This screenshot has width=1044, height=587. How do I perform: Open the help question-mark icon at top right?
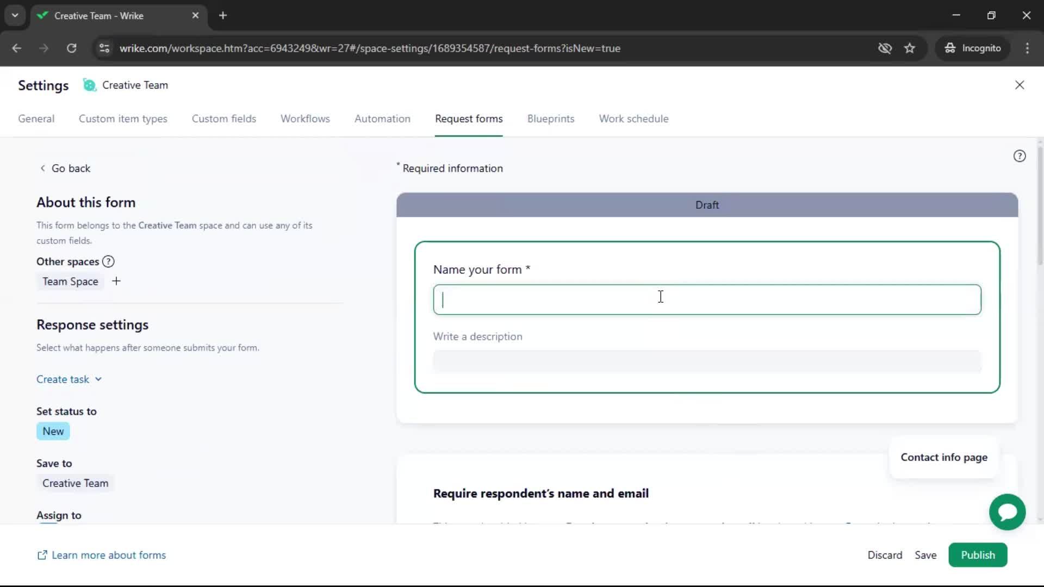click(x=1020, y=156)
